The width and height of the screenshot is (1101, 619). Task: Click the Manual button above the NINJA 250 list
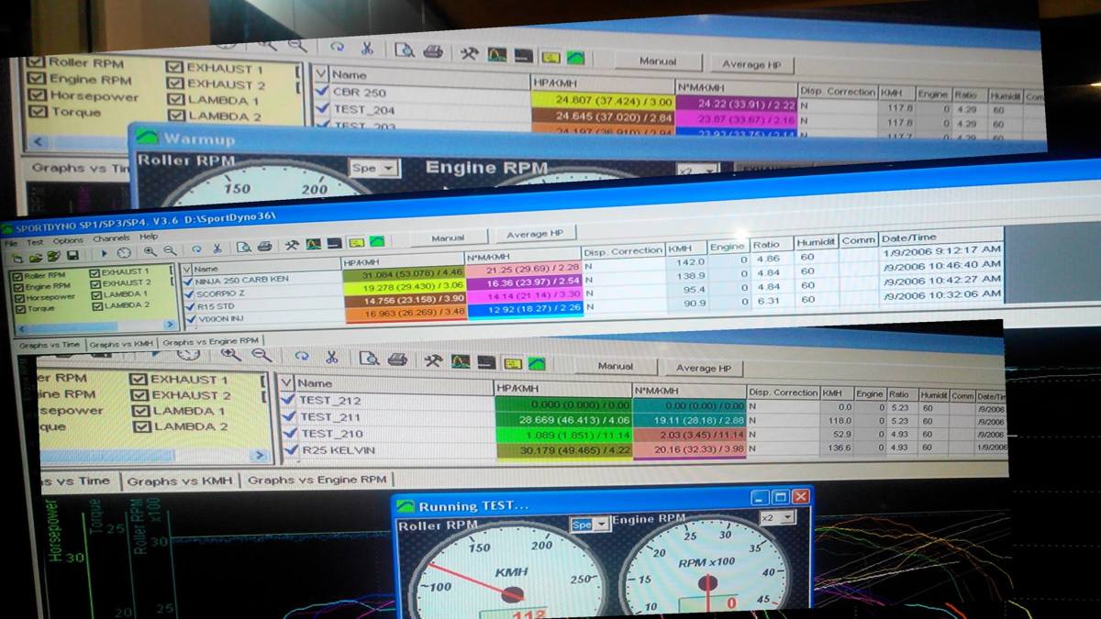448,238
